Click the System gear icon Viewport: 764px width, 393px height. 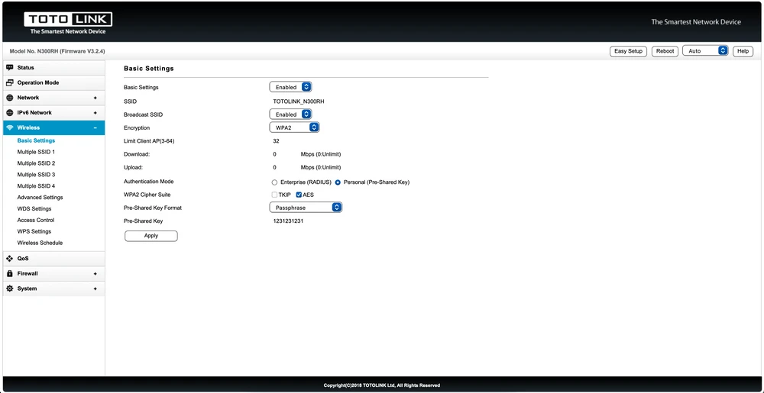coord(10,288)
